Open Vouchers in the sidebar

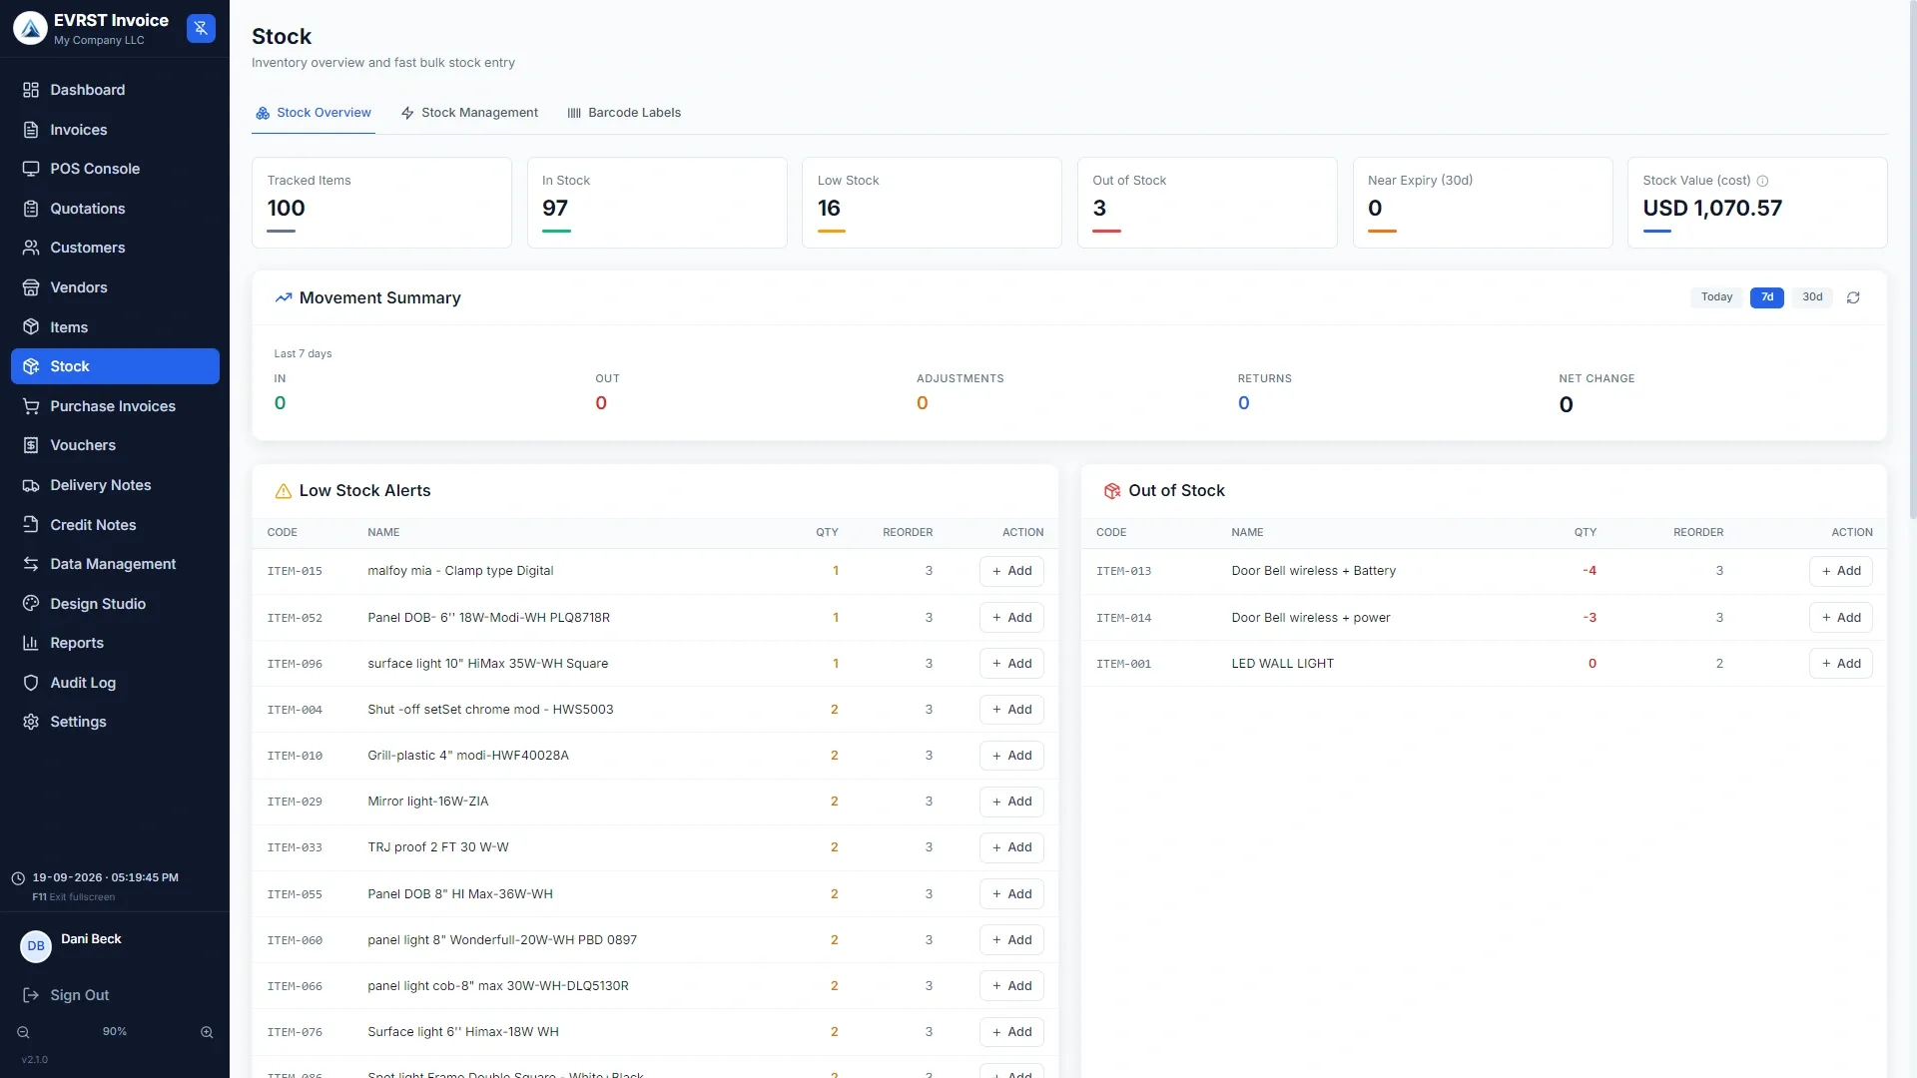coord(115,445)
